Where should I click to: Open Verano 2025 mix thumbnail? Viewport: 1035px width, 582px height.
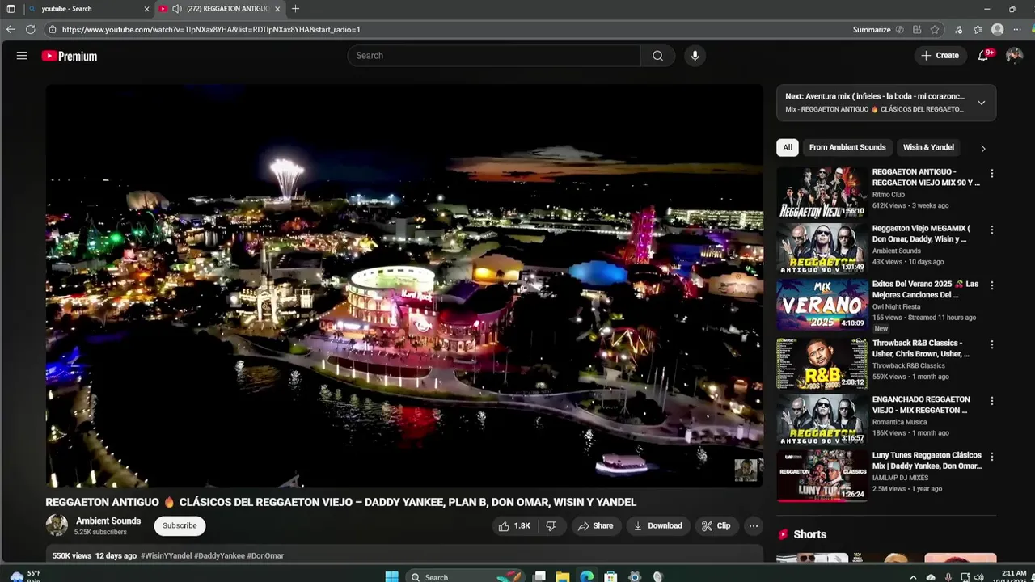coord(822,305)
